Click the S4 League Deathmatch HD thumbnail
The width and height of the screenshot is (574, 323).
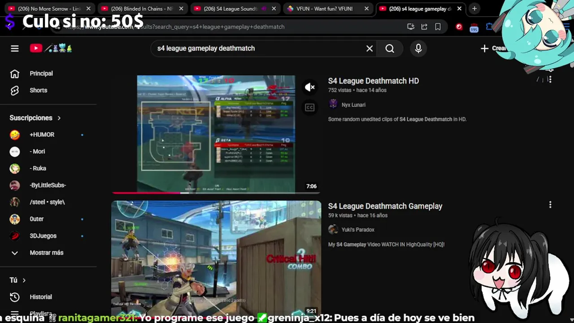pos(216,134)
